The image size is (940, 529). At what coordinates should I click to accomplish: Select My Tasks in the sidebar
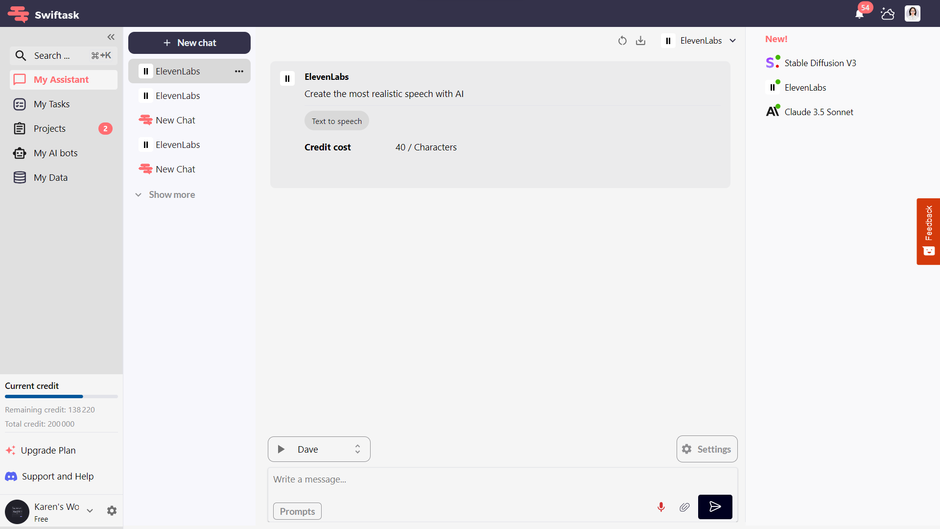[x=51, y=104]
